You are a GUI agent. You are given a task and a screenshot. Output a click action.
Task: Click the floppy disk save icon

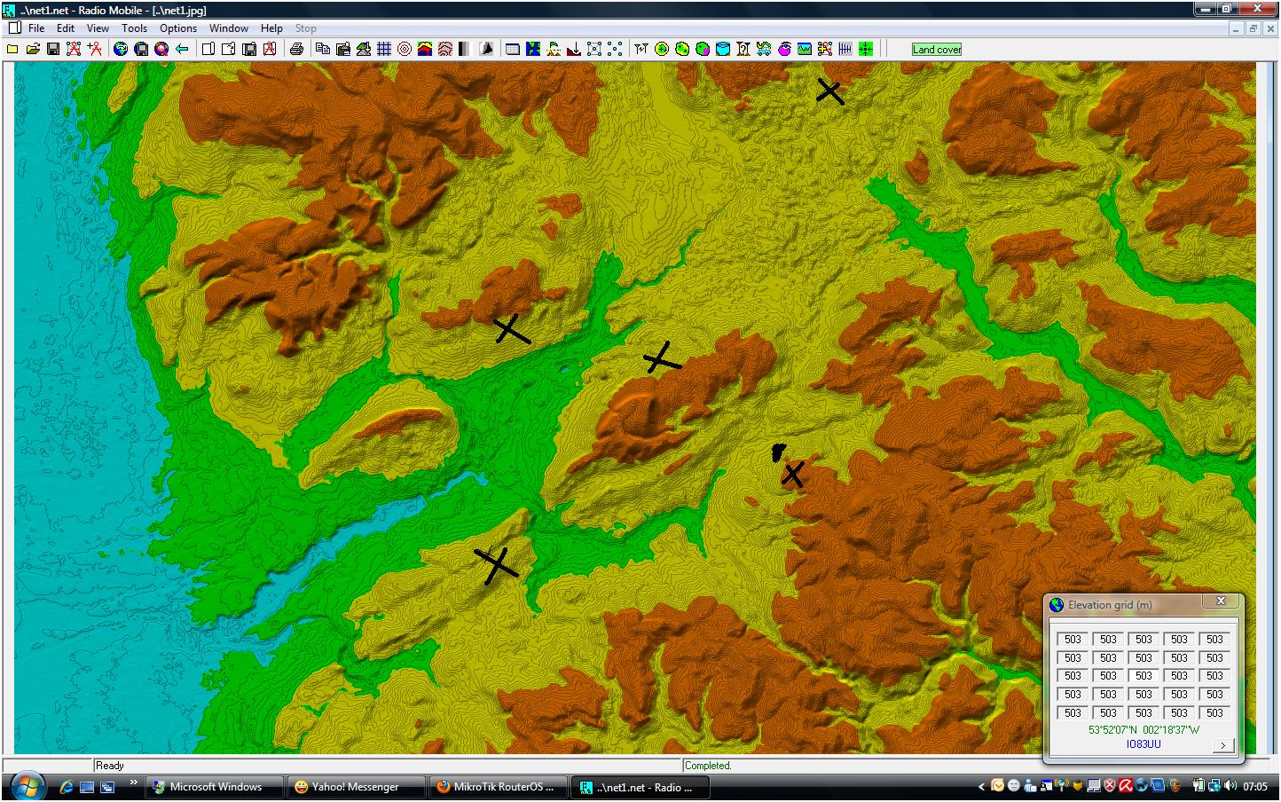pyautogui.click(x=53, y=50)
